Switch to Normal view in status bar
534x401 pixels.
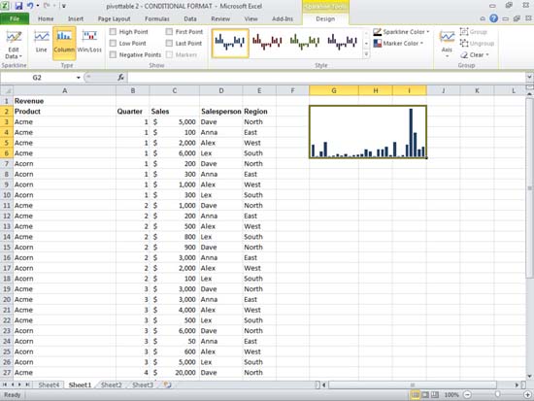[415, 395]
